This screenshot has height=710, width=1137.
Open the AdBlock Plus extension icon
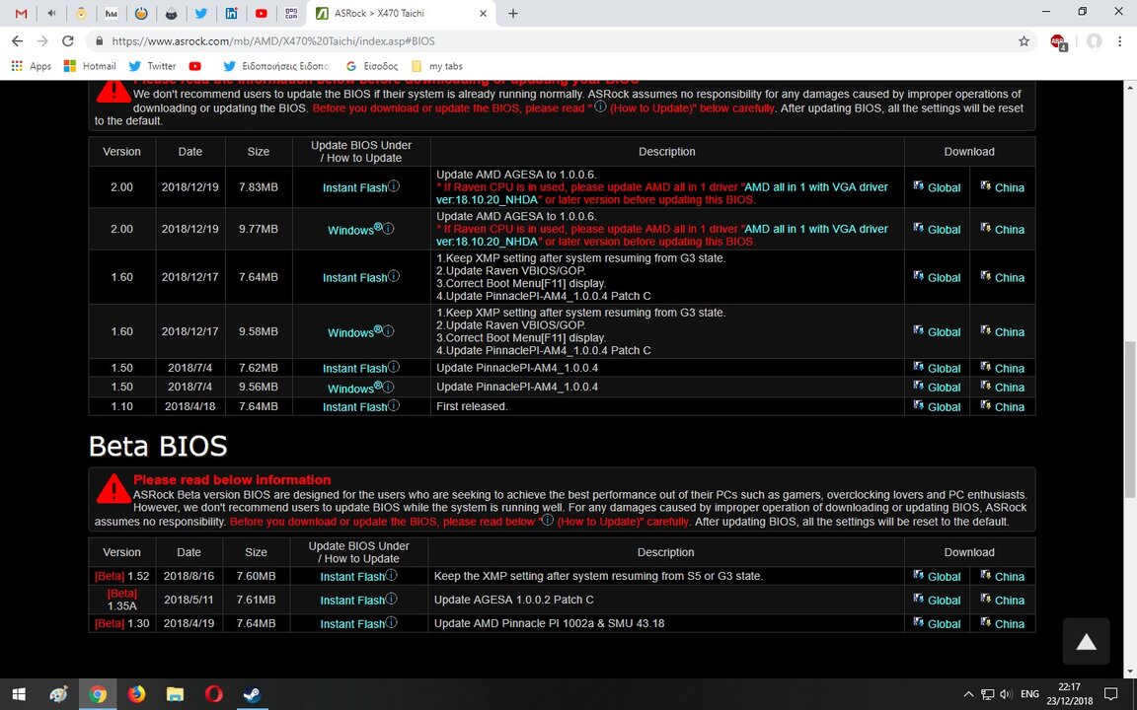pyautogui.click(x=1058, y=42)
